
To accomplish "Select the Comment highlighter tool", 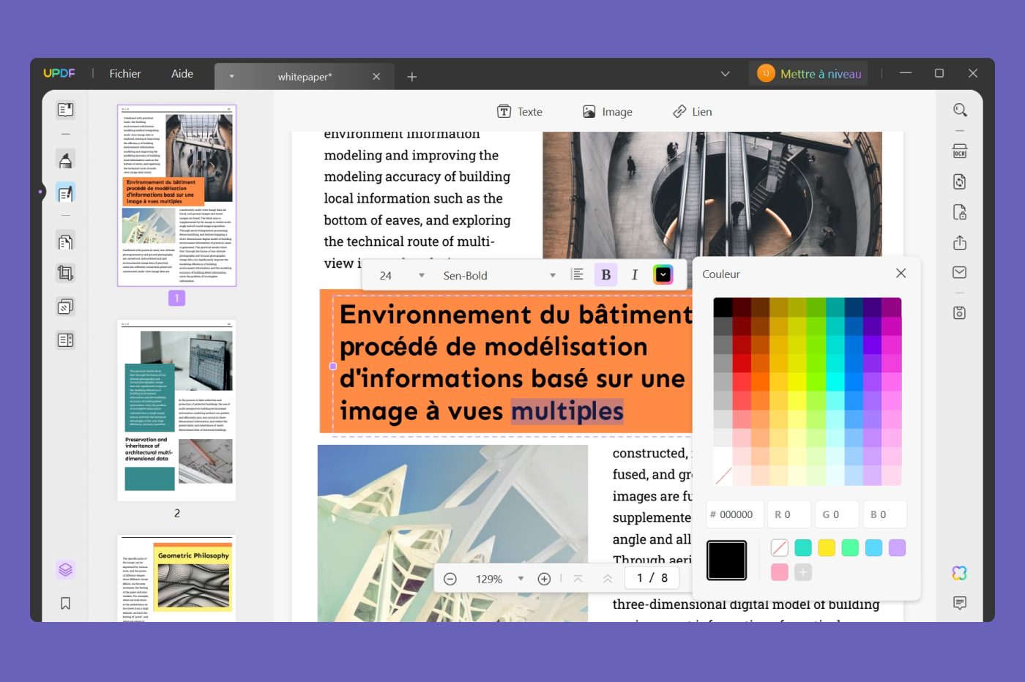I will 65,159.
